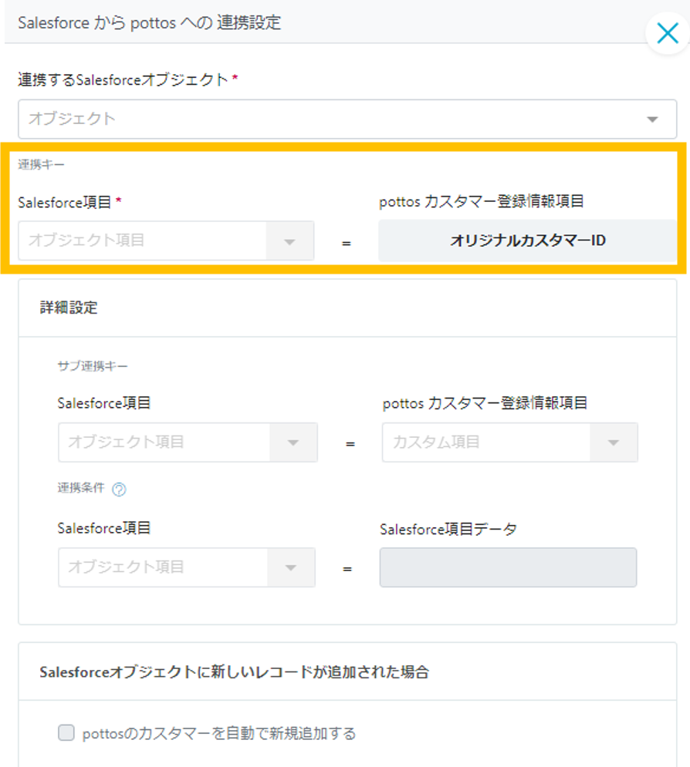This screenshot has height=767, width=690.
Task: Click the 連携条件 label text
Action: (81, 488)
